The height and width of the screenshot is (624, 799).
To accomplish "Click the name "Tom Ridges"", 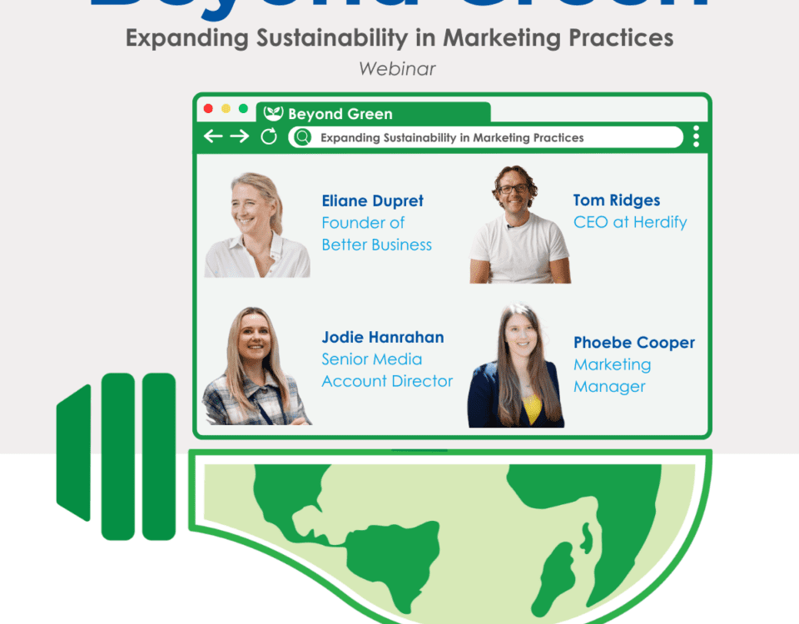I will (x=617, y=201).
